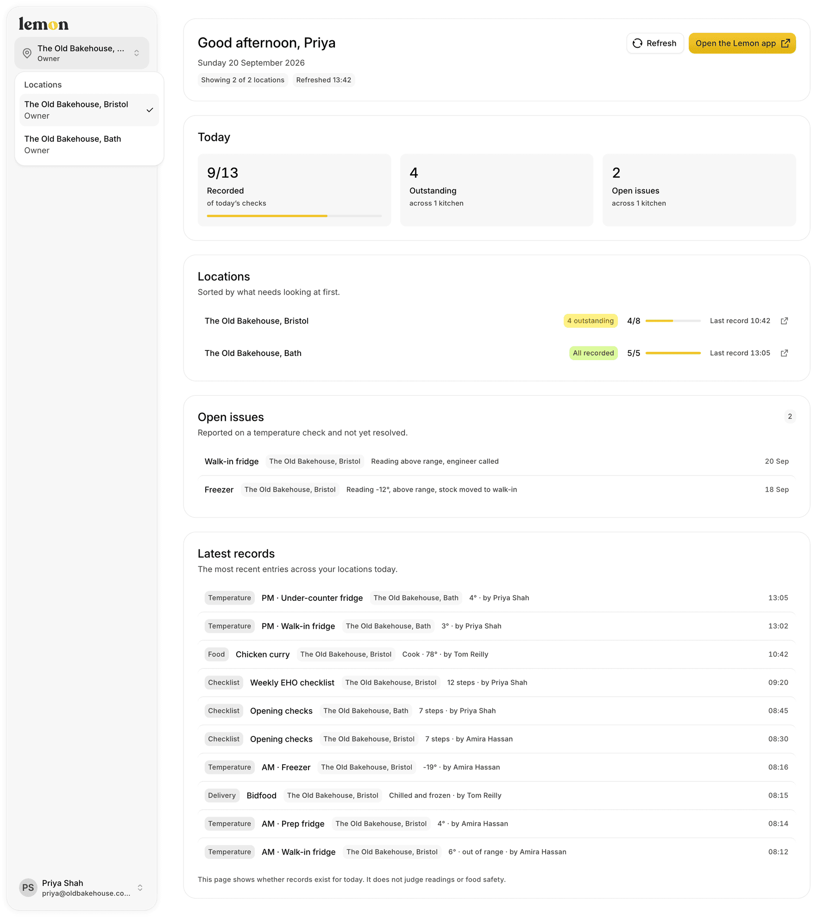Open Bristol location external link icon
The height and width of the screenshot is (917, 830).
click(784, 321)
